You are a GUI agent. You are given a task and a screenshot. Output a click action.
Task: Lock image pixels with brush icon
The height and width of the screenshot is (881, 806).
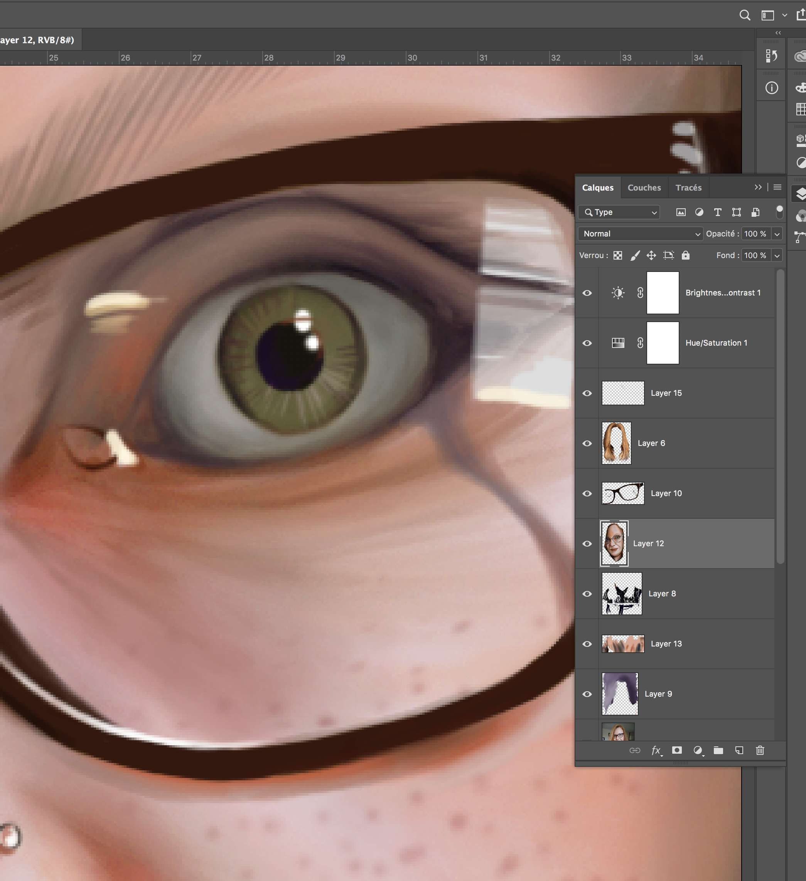pos(635,255)
